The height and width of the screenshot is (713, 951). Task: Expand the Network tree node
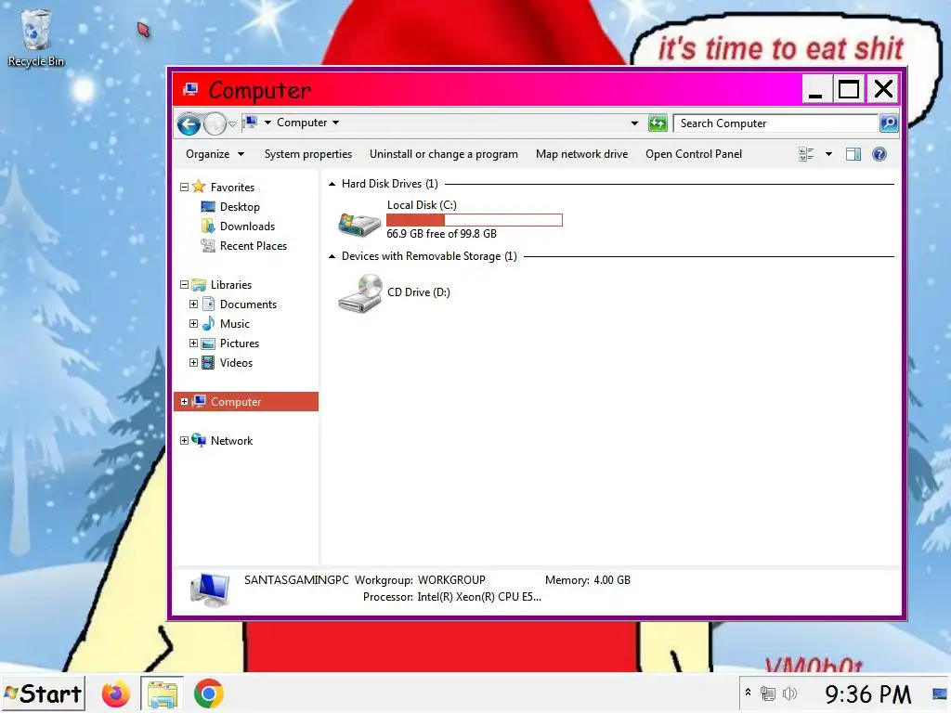[x=185, y=441]
